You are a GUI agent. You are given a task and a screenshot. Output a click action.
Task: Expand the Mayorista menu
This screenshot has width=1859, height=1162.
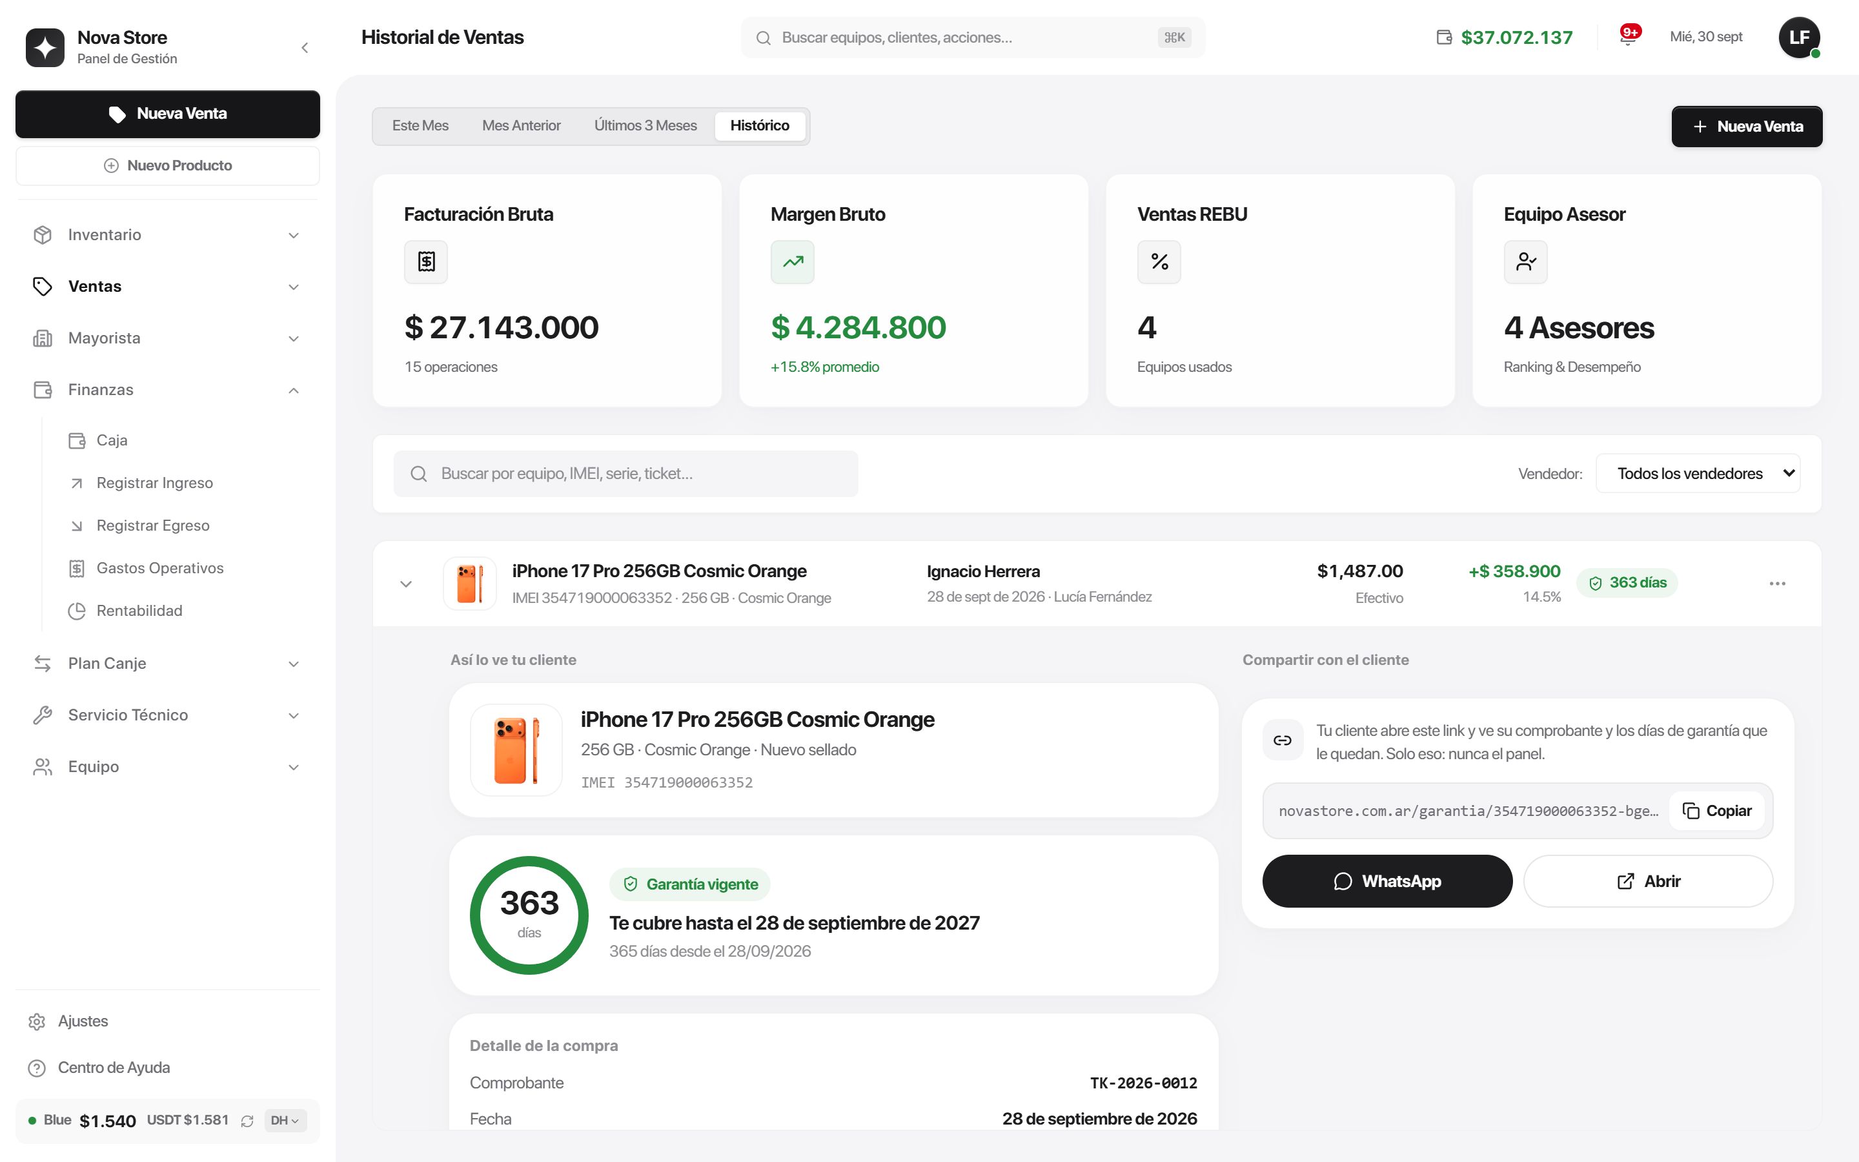167,338
